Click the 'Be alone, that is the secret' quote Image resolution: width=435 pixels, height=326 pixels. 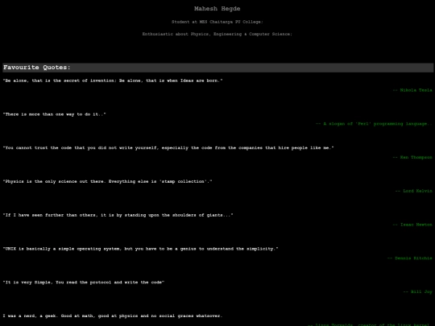[113, 80]
